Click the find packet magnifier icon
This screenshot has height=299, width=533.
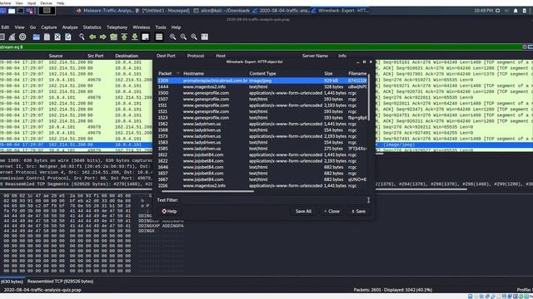82,37
